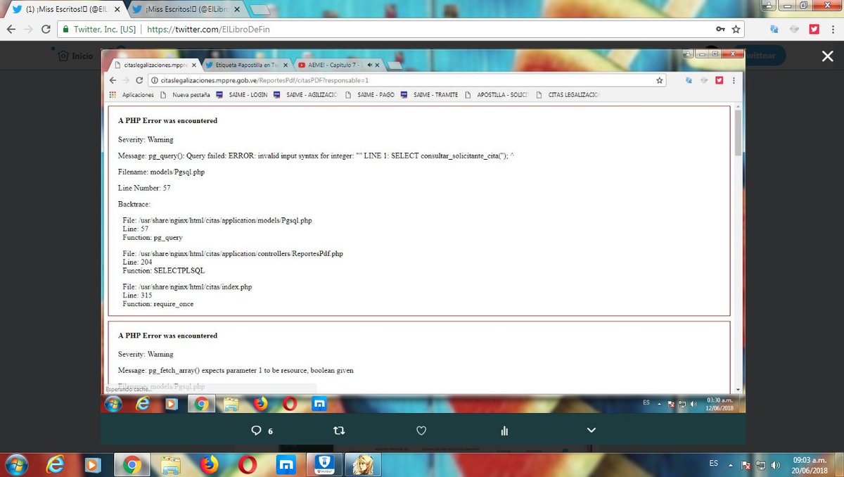Screen dimensions: 844x477
Task: Launch Firefox from bottom taskbar
Action: point(208,464)
